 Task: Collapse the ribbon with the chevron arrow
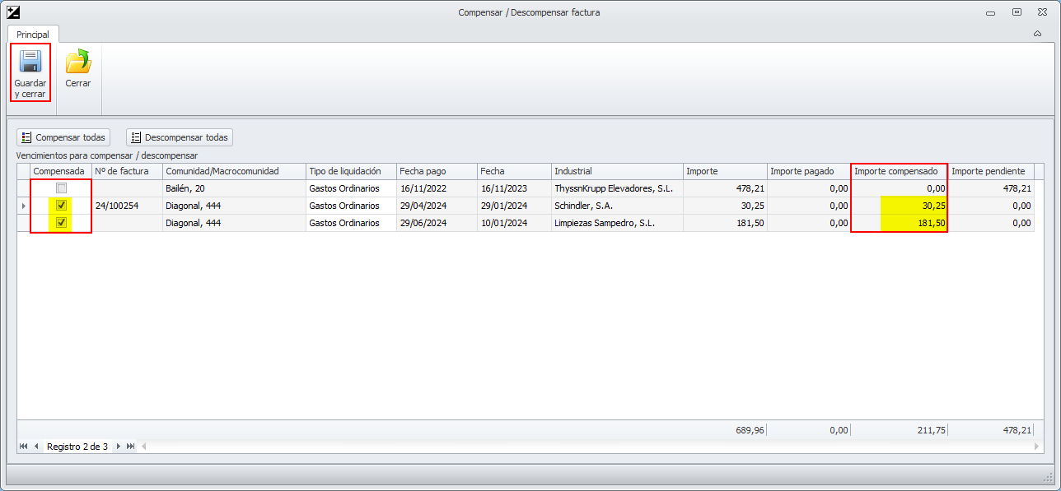pyautogui.click(x=1037, y=34)
